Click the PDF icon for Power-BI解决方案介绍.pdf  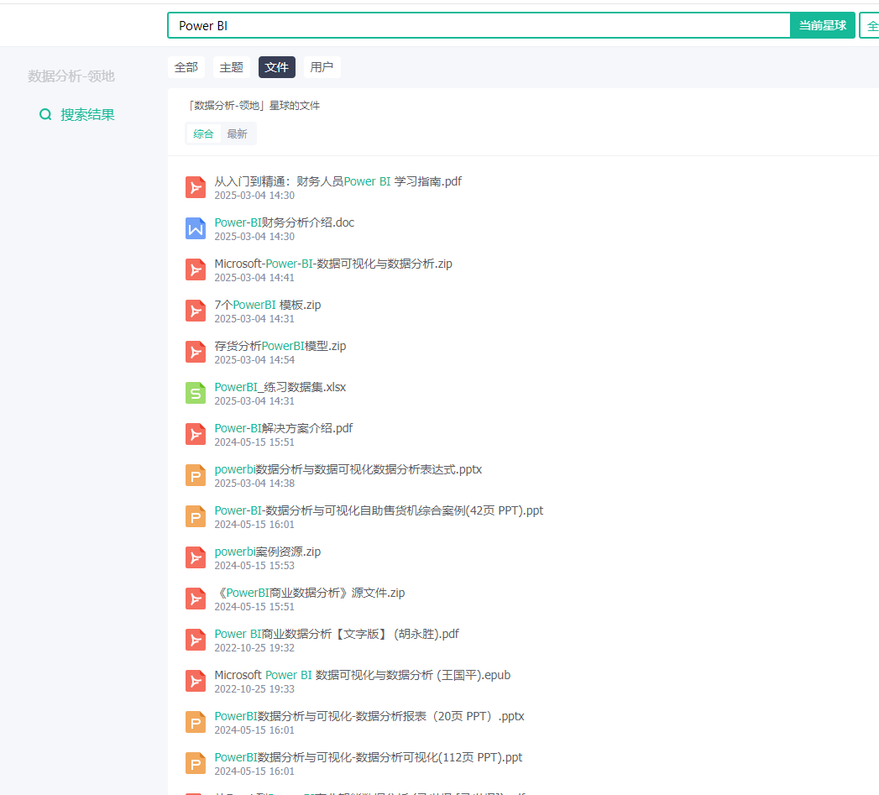(195, 434)
